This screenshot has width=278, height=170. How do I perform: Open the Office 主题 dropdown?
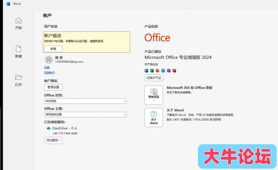pyautogui.click(x=86, y=114)
